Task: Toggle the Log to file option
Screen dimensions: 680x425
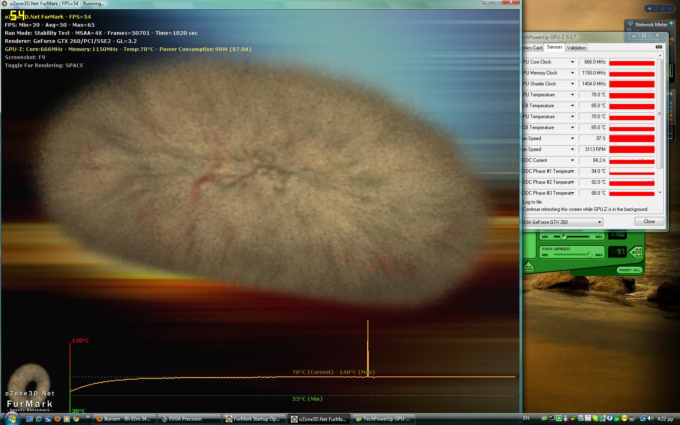Action: pyautogui.click(x=532, y=202)
